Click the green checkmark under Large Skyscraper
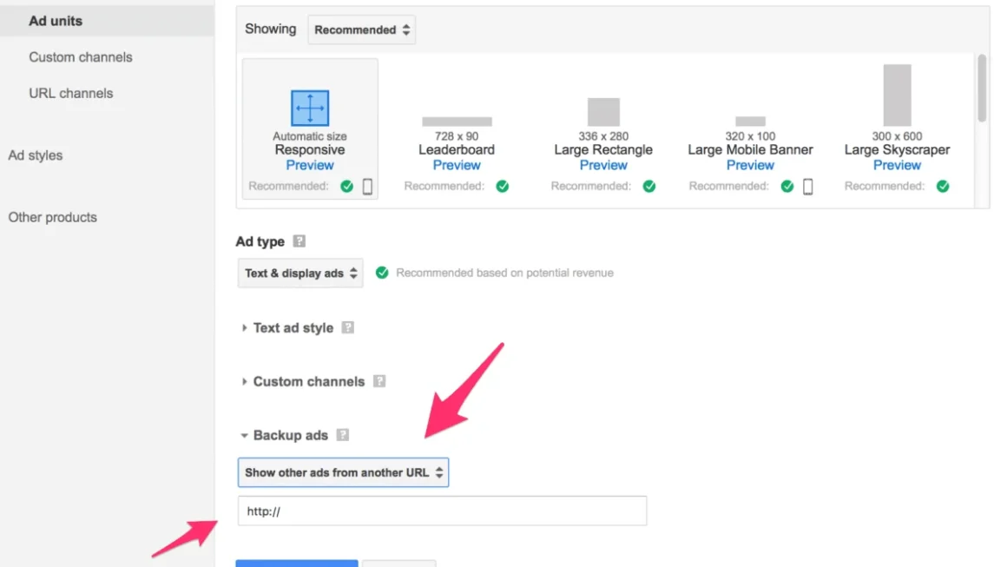The image size is (1007, 567). pyautogui.click(x=943, y=186)
